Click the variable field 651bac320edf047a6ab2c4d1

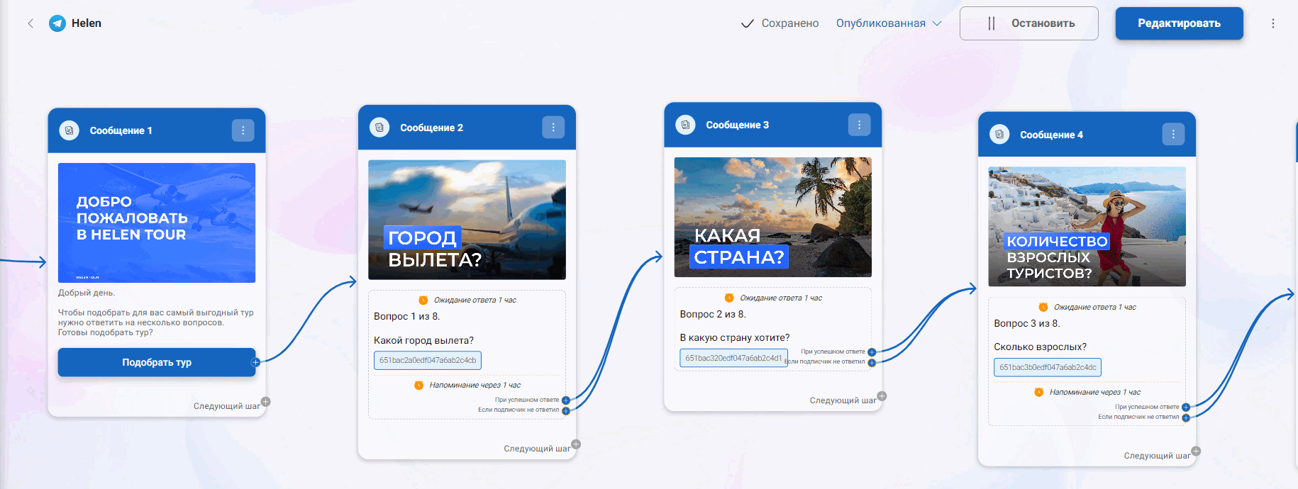coord(733,358)
